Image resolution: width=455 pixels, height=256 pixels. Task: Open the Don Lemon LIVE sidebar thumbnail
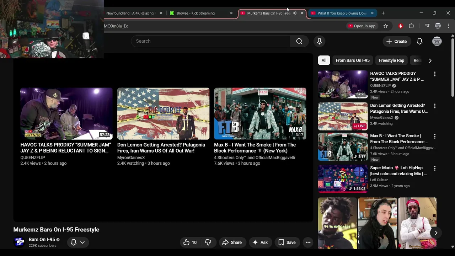point(343,116)
